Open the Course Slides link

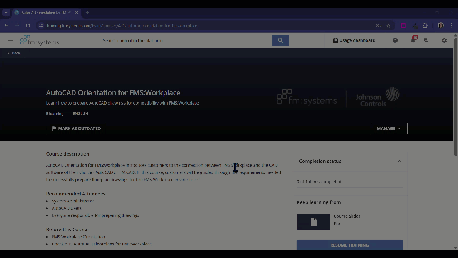tap(347, 216)
